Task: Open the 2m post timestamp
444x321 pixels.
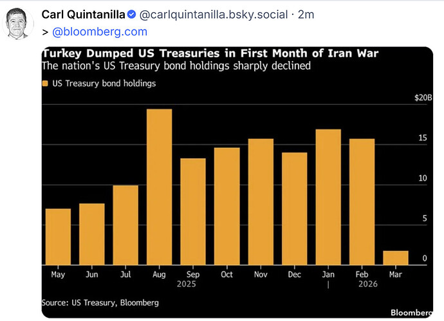Action: pos(306,14)
